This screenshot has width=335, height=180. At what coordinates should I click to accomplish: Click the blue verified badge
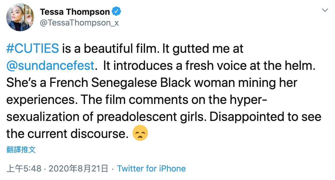point(117,12)
